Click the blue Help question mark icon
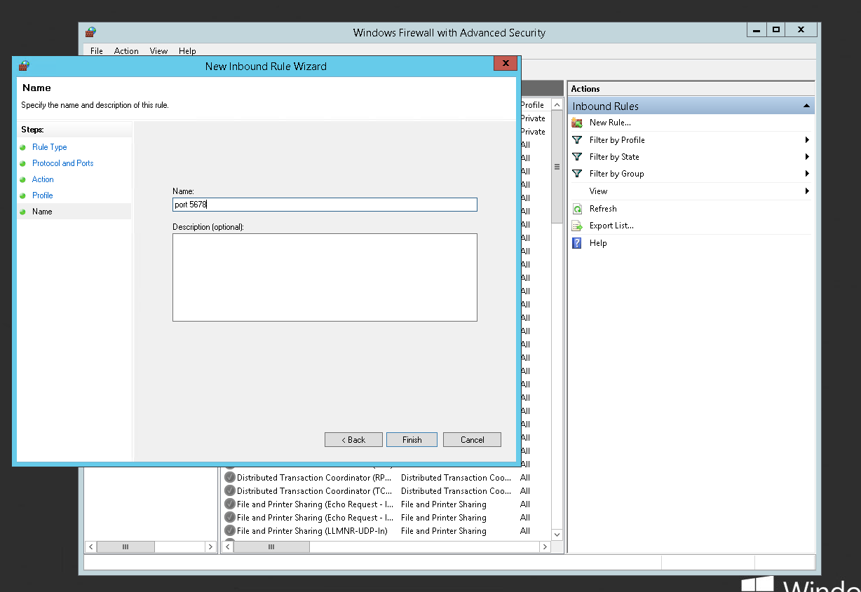 pos(577,243)
